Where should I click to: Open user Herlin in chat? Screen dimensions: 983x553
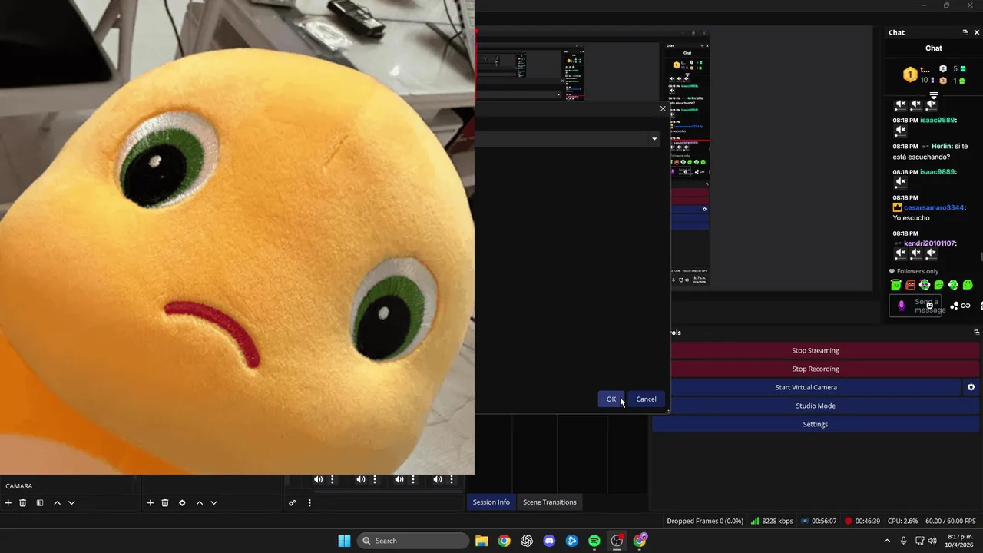942,146
